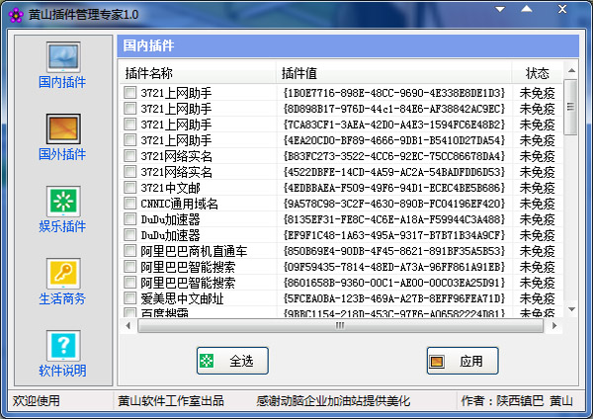Click 感谢动脑企业加油站提供美化 status text
The height and width of the screenshot is (419, 593).
click(333, 401)
